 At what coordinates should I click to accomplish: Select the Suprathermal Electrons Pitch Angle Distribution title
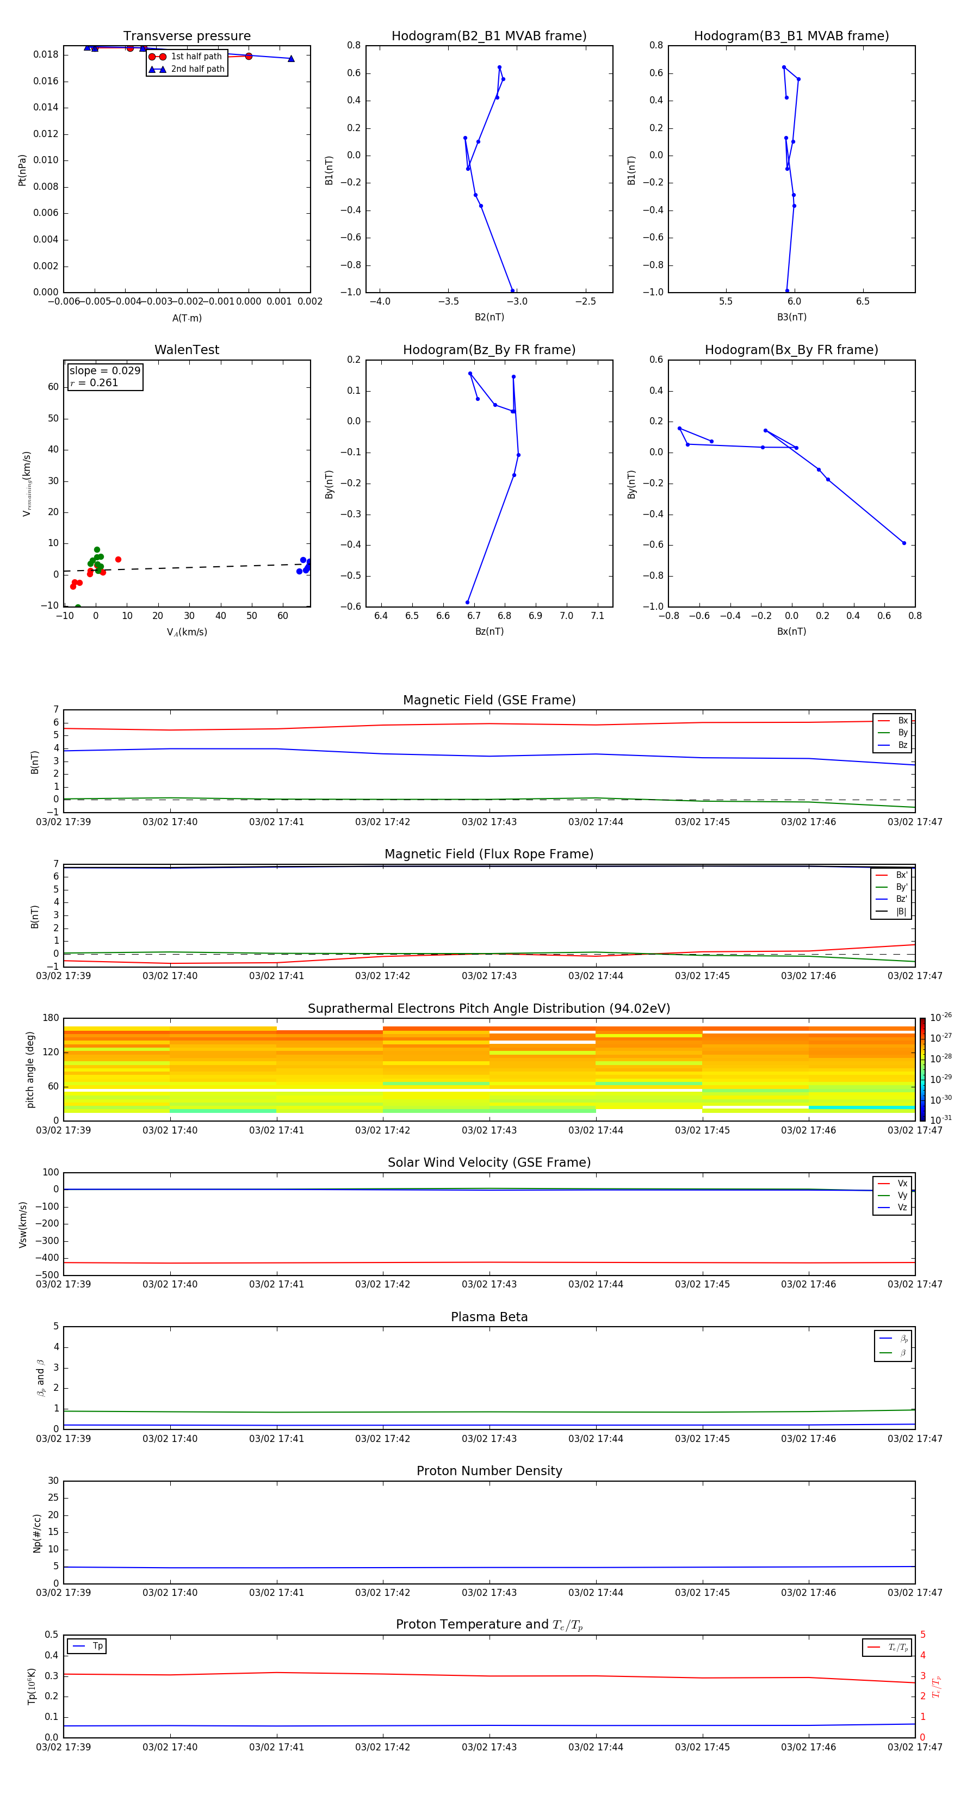click(489, 1009)
